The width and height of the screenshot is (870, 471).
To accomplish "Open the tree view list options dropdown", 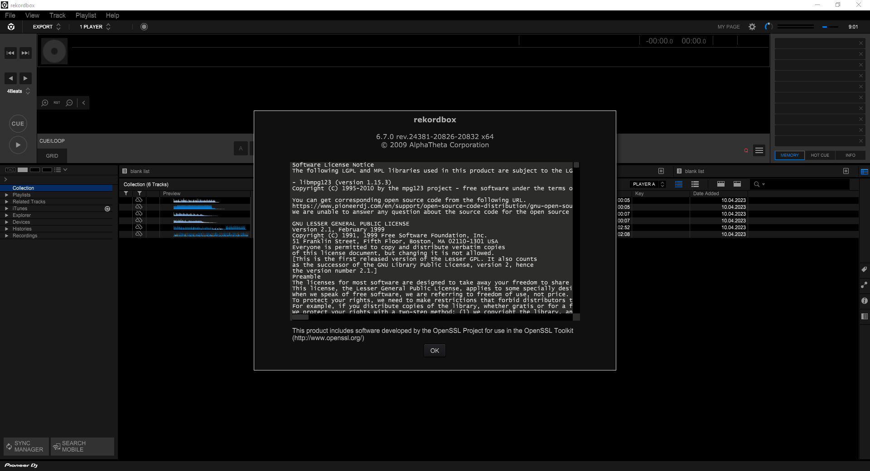I will pyautogui.click(x=61, y=170).
